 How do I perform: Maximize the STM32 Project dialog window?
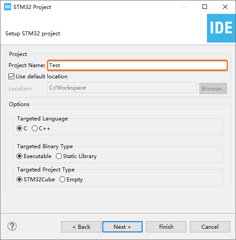(205, 7)
